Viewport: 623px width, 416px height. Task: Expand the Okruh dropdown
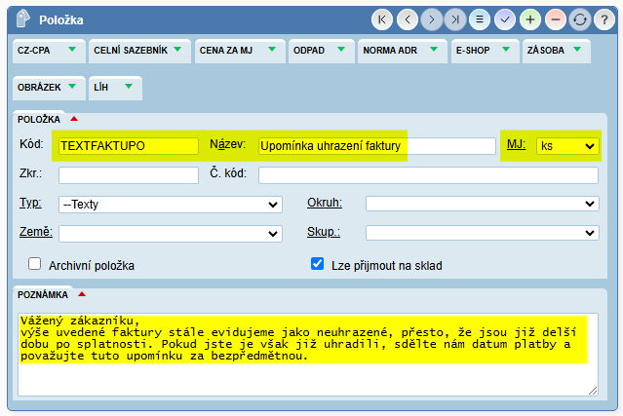[x=482, y=205]
